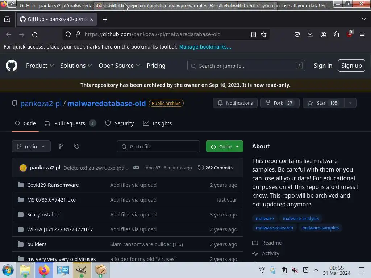Screen dimensions: 371x278
Task: Expand the Solutions menu
Action: (x=76, y=66)
